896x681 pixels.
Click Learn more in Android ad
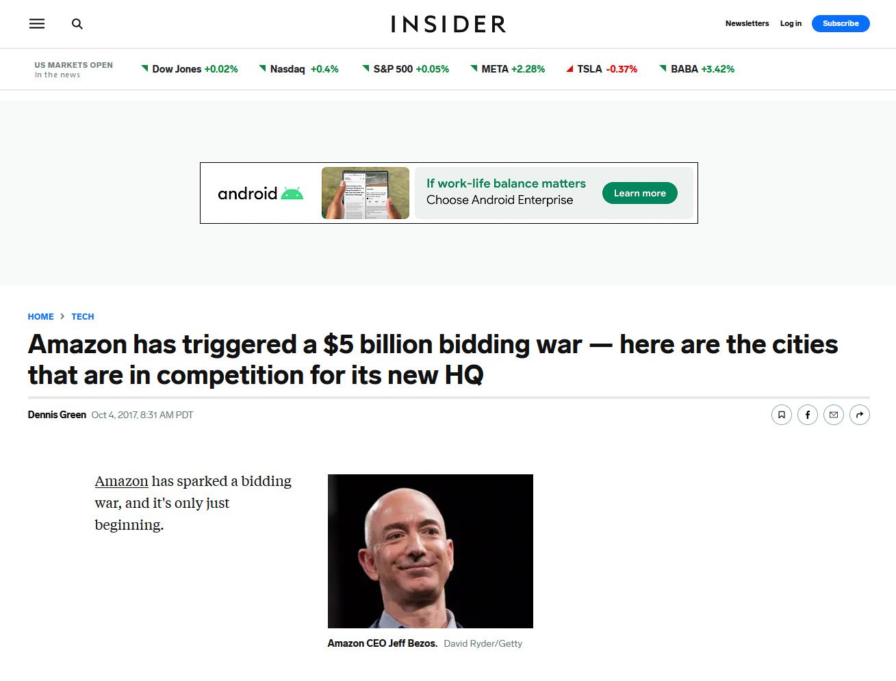click(640, 193)
